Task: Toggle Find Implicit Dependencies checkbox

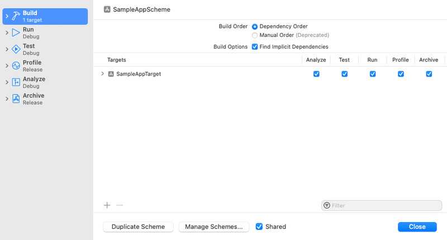Action: [x=255, y=47]
